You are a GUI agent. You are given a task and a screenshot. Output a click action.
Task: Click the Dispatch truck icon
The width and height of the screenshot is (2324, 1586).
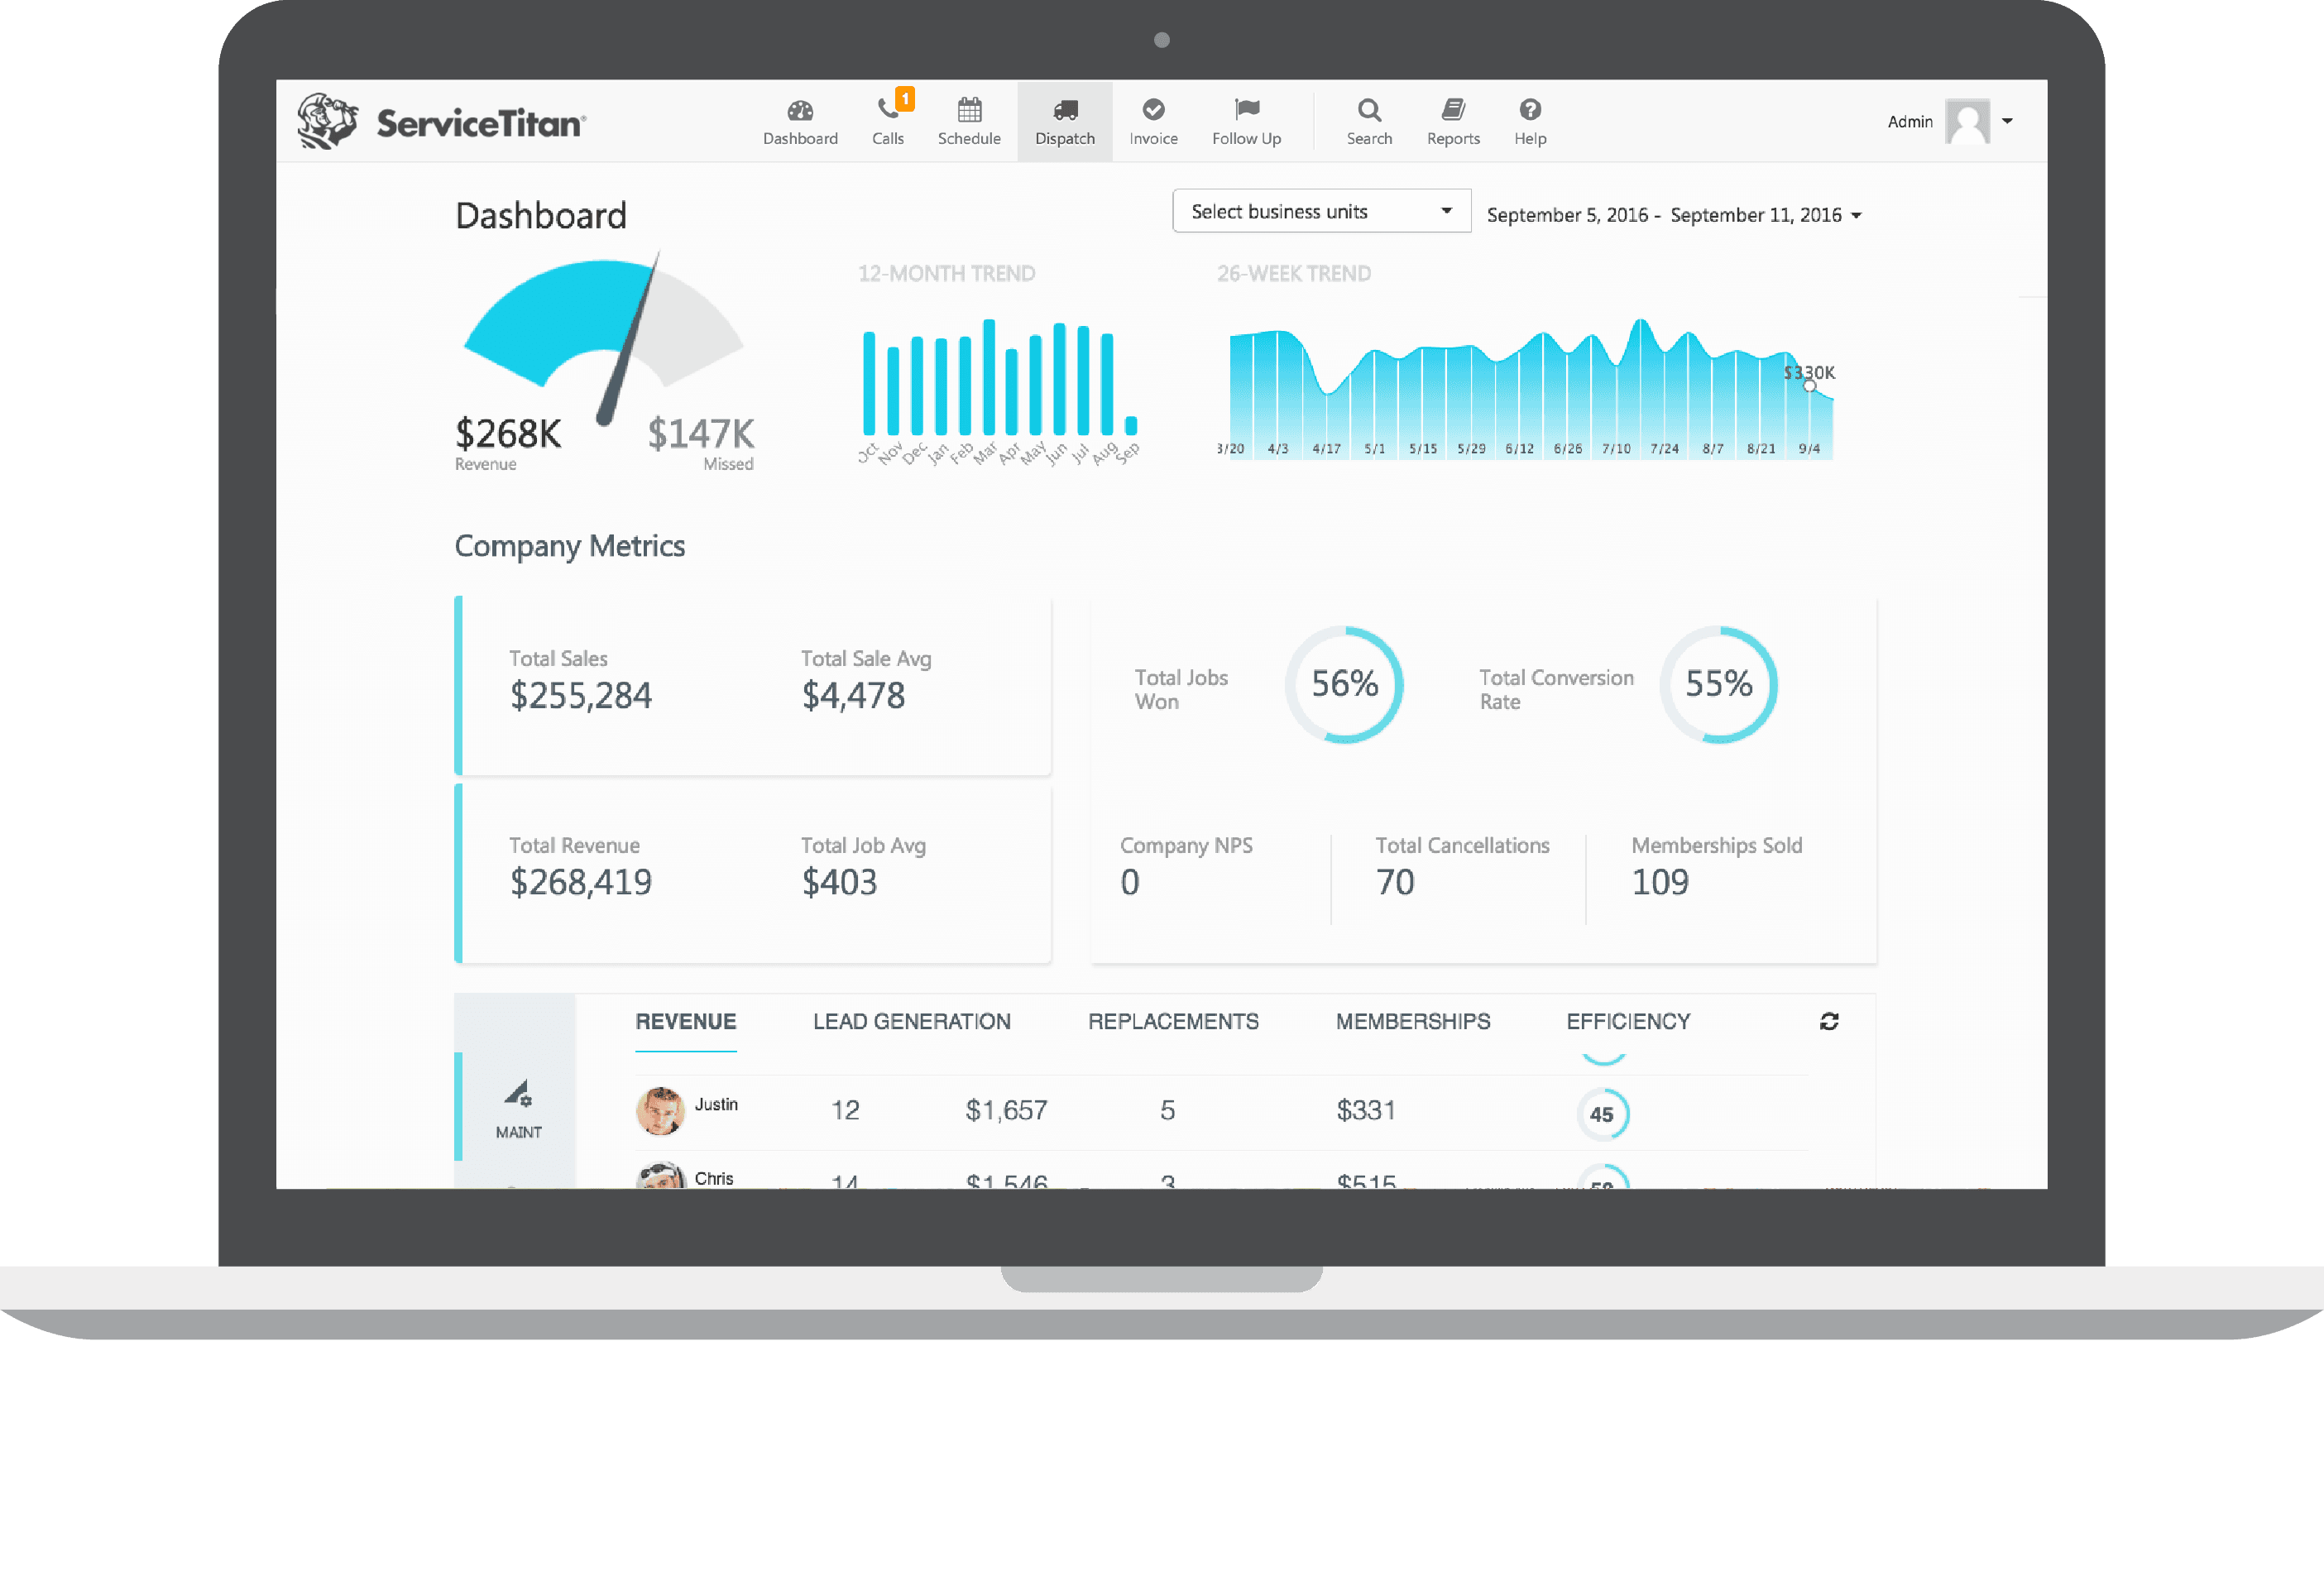(x=1065, y=110)
